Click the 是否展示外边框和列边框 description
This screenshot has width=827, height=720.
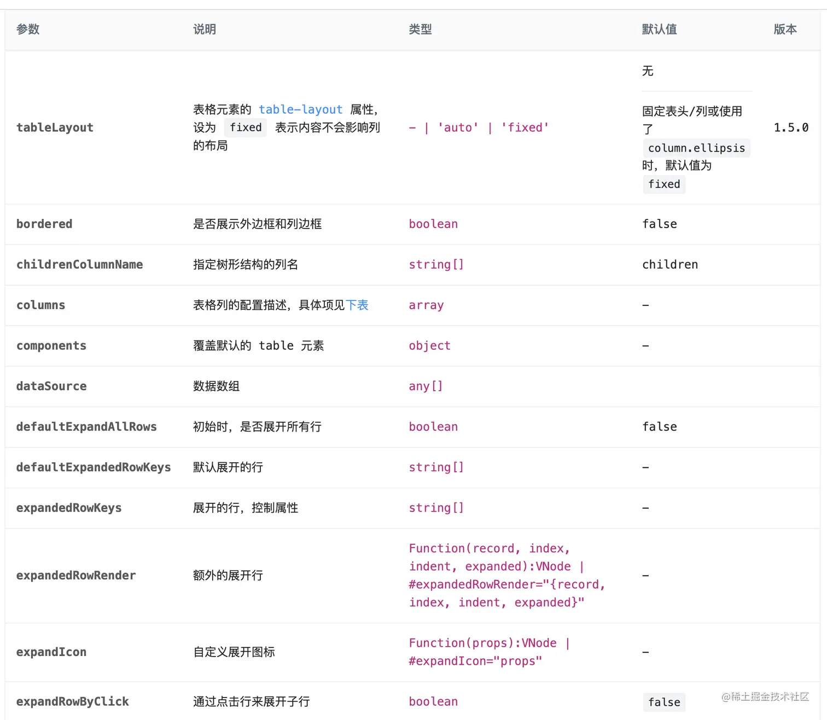pos(258,224)
